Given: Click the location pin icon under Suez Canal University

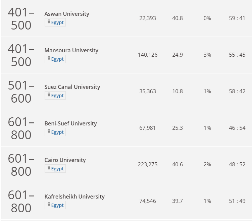Looking at the screenshot, I should coord(49,95).
